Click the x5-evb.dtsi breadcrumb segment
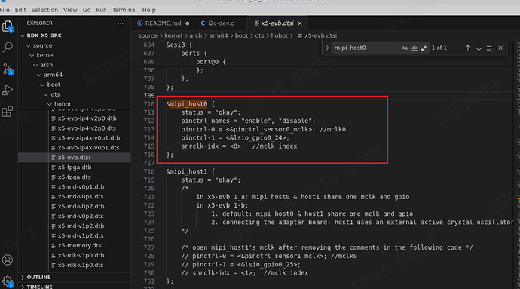520x289 pixels. coord(317,35)
